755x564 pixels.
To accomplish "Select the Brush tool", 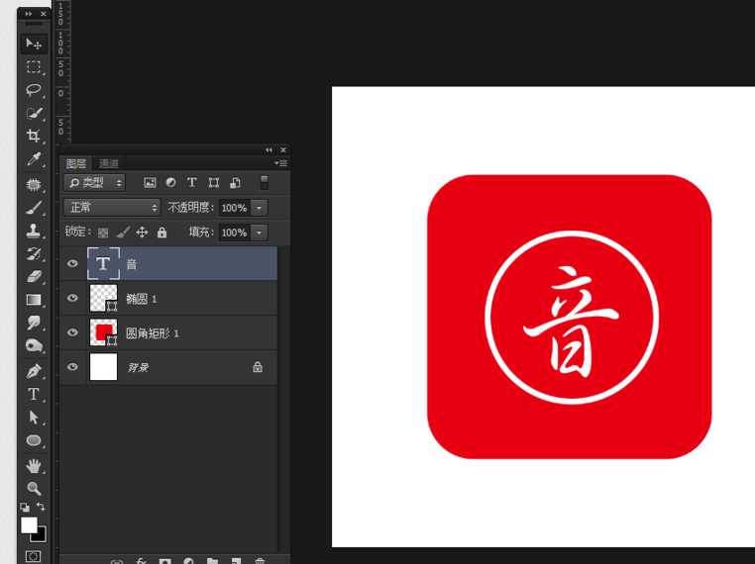I will point(34,208).
